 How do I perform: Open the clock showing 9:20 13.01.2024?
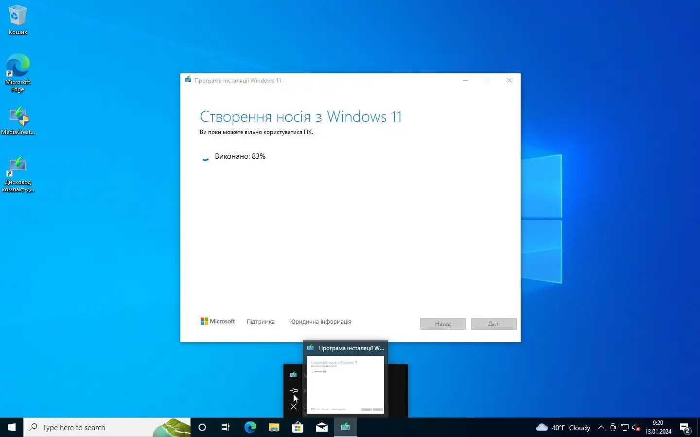pyautogui.click(x=658, y=427)
